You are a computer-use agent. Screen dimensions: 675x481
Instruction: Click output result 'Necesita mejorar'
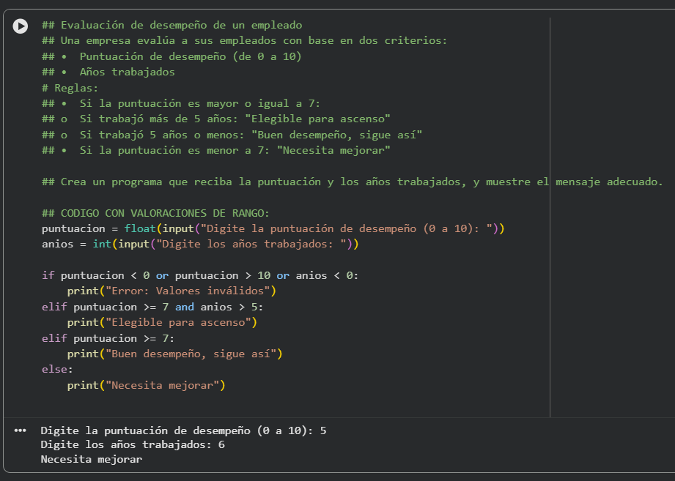(x=92, y=459)
